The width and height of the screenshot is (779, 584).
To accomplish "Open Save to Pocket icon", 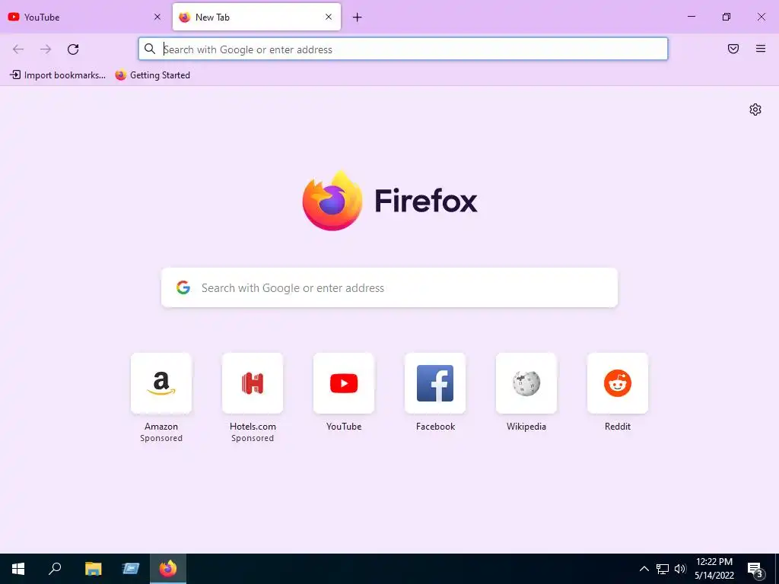I will click(x=733, y=49).
